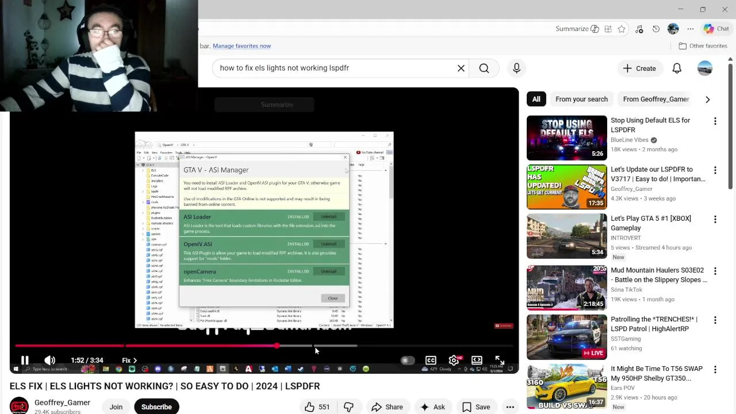The width and height of the screenshot is (736, 414).
Task: Click Summarize in the address bar
Action: pos(572,29)
